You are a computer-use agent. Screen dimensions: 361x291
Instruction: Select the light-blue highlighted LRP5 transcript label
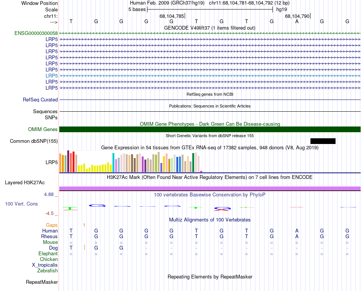coord(52,76)
